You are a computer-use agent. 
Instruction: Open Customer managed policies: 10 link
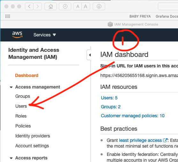click(133, 116)
